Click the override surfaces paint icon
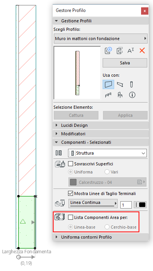 pos(60,164)
